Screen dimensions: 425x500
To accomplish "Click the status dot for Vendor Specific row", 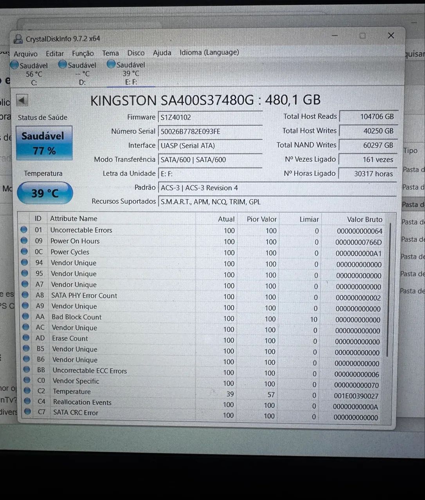I will (27, 380).
